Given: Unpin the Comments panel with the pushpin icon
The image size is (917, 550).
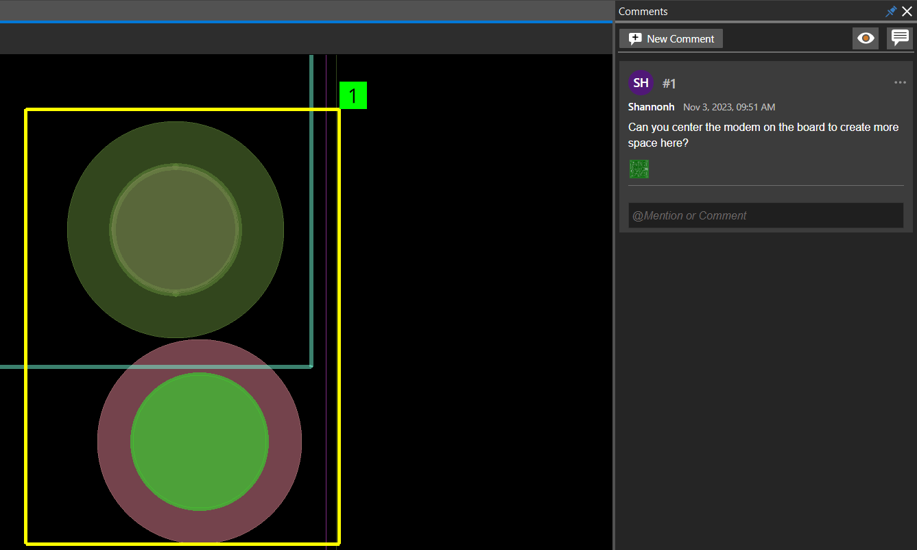Looking at the screenshot, I should point(891,12).
